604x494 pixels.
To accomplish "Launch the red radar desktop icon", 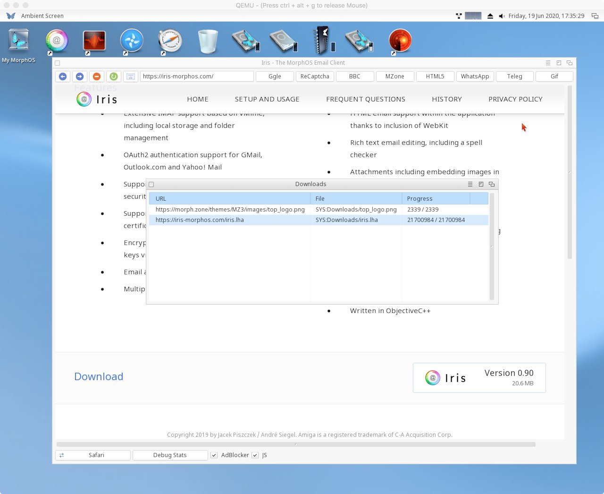I will (400, 41).
